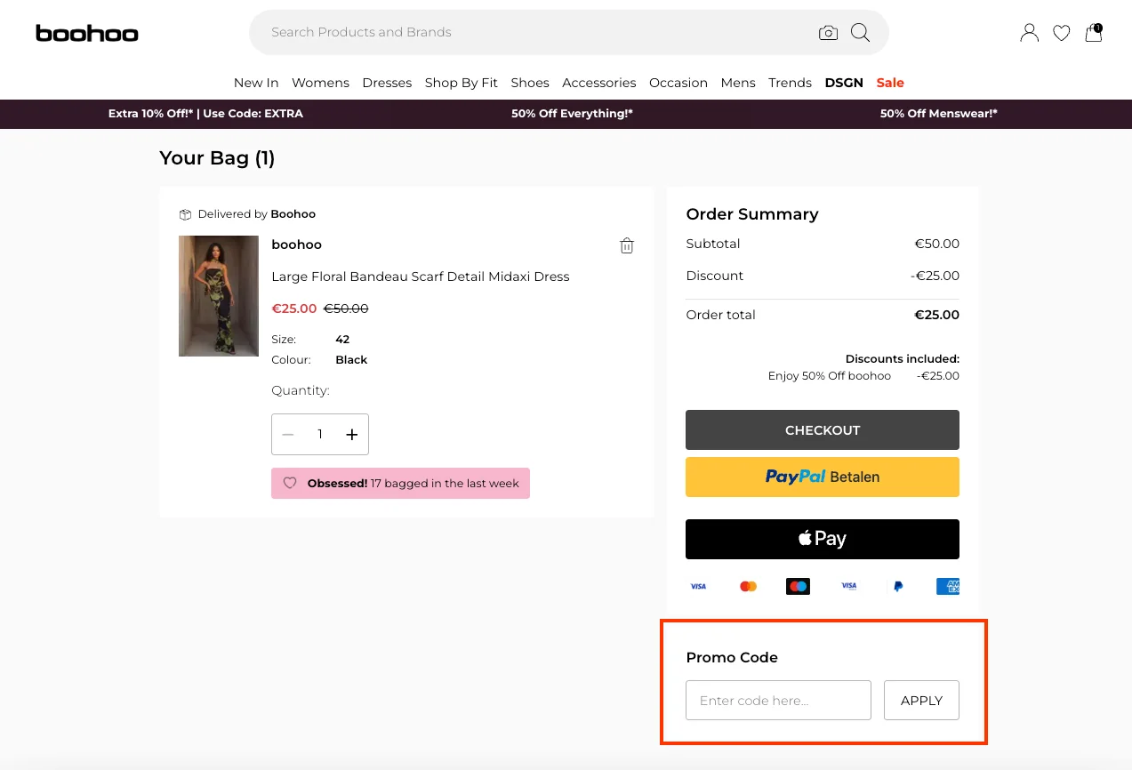Viewport: 1132px width, 770px height.
Task: Open the wishlist heart icon
Action: tap(1061, 32)
